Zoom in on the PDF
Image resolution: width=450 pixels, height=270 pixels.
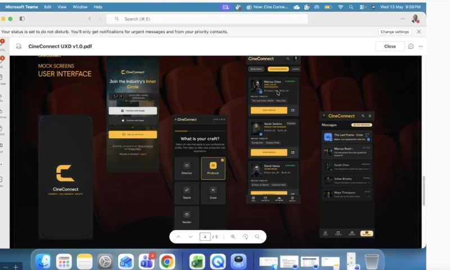[233, 237]
